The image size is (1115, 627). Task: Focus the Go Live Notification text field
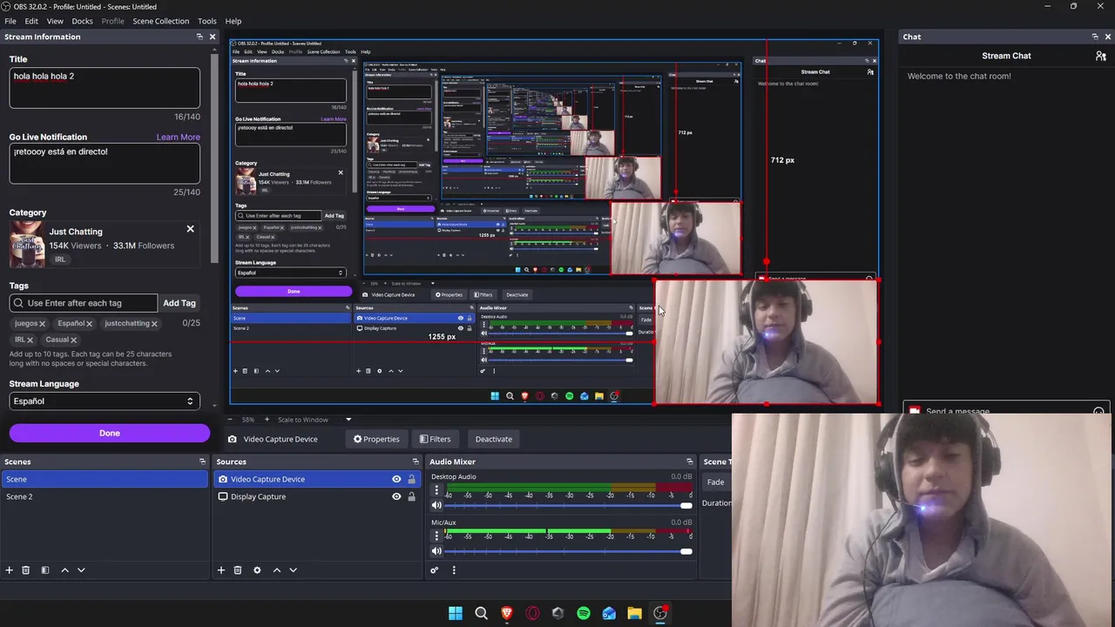tap(105, 163)
